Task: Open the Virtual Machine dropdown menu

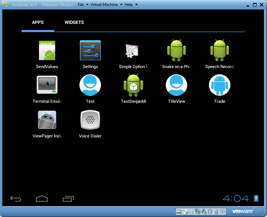Action: tap(103, 5)
